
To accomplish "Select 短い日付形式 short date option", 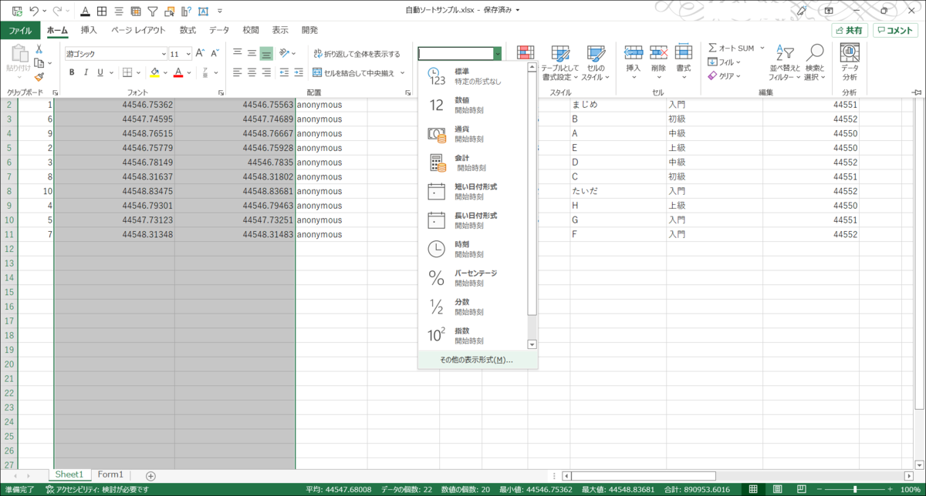I will (472, 192).
